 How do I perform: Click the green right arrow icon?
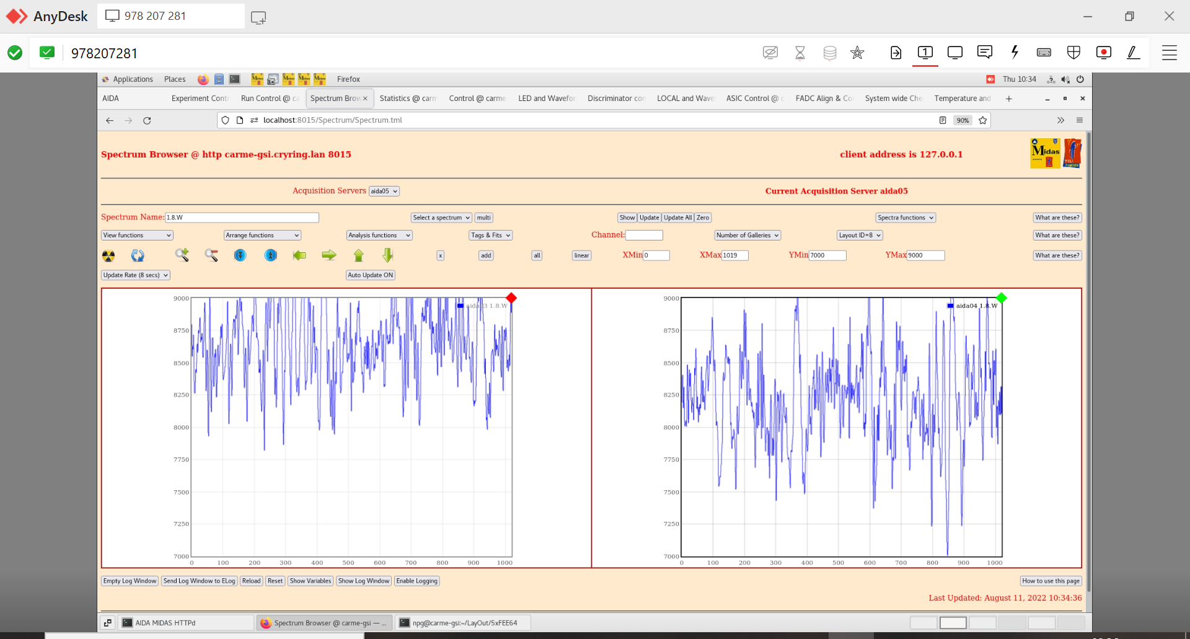(x=329, y=255)
